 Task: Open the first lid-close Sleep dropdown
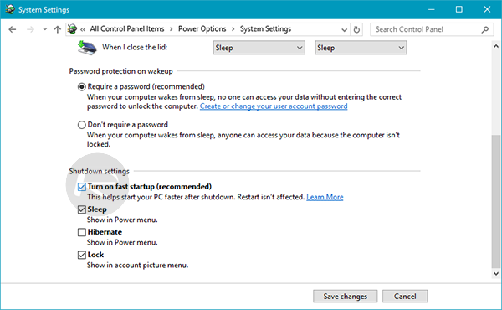[259, 48]
